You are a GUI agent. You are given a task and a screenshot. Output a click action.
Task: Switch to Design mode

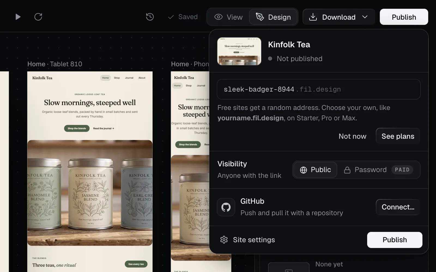pyautogui.click(x=273, y=17)
